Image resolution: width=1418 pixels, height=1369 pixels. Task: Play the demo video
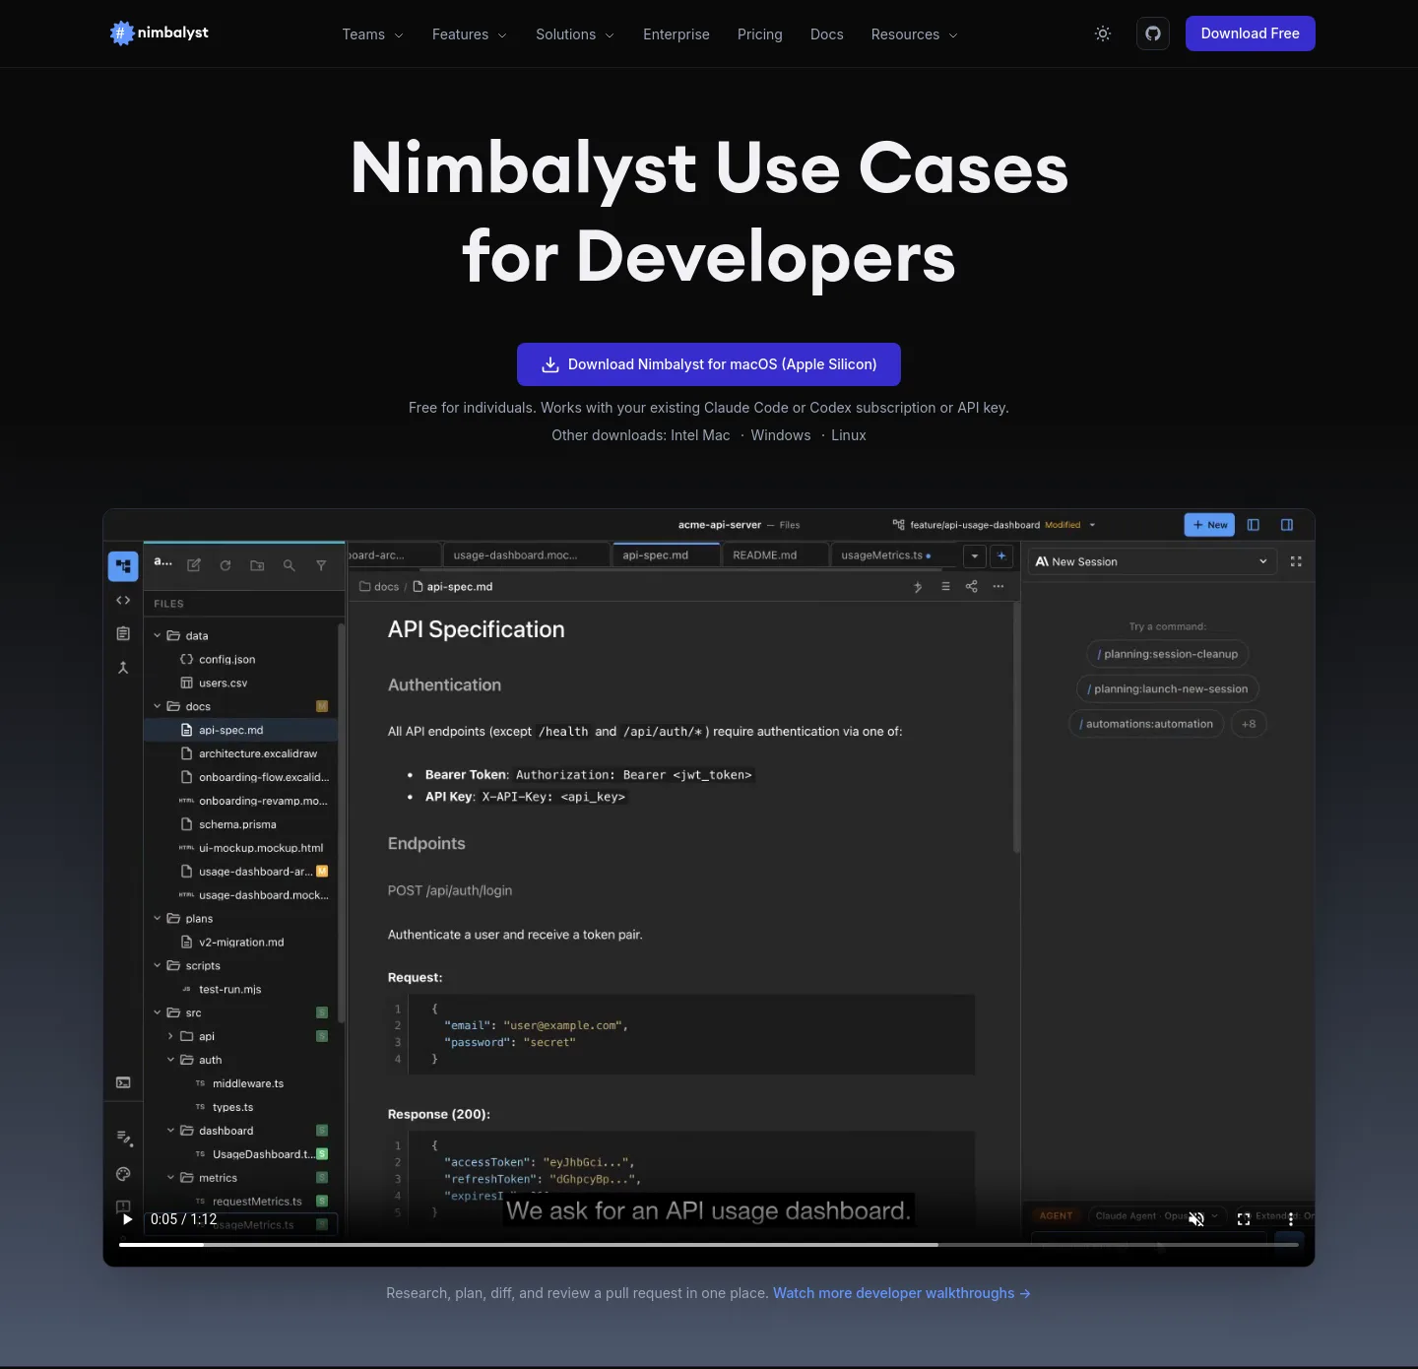127,1219
